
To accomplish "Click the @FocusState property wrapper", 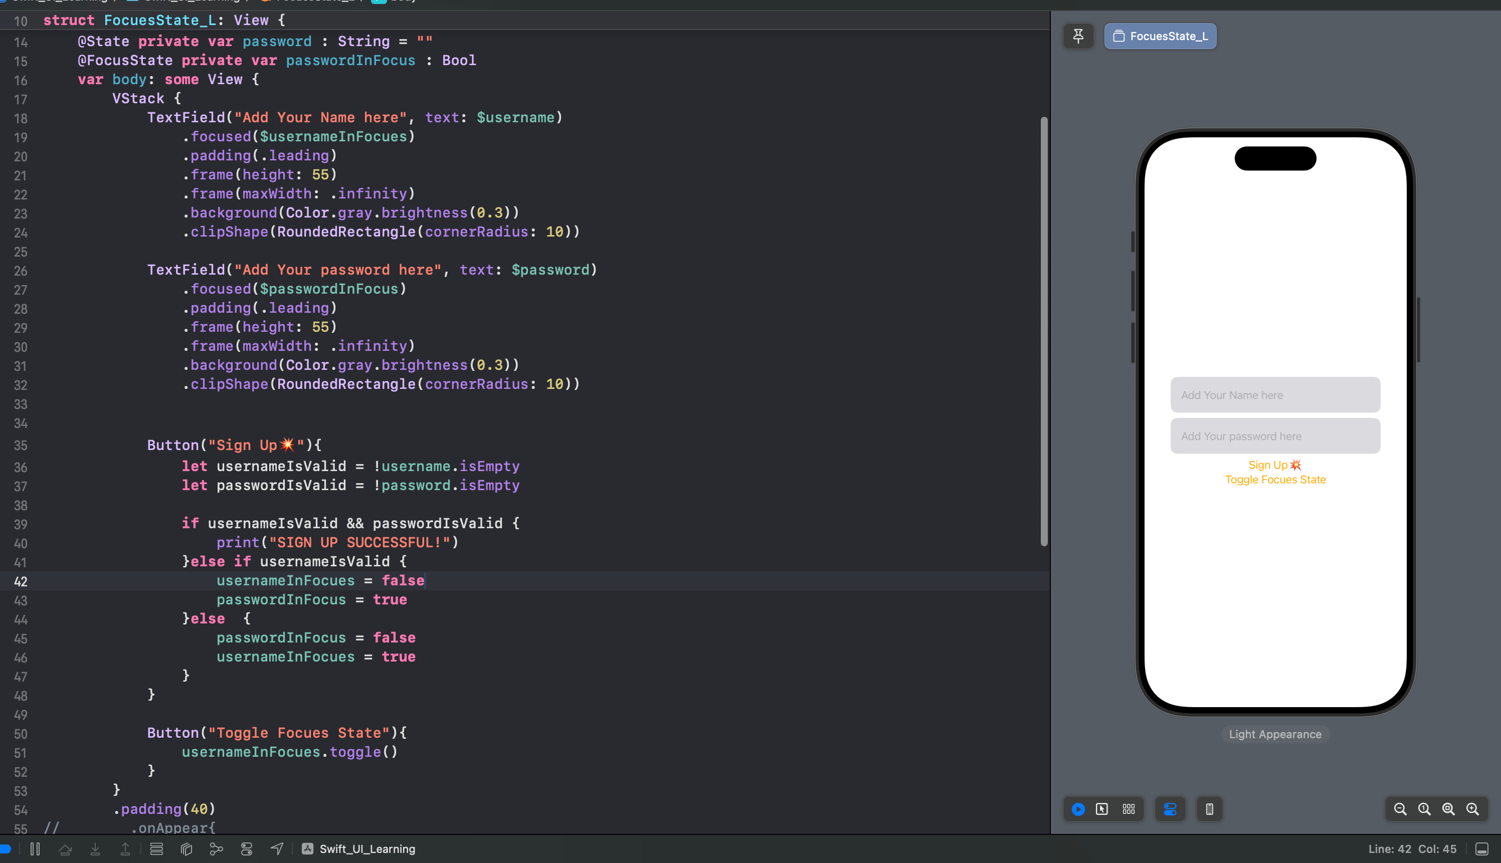I will click(x=125, y=61).
